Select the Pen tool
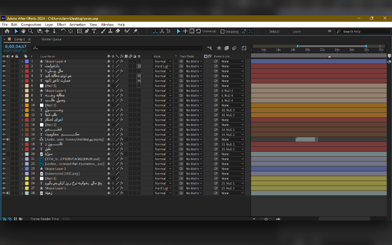Image resolution: width=392 pixels, height=245 pixels. 87,31
